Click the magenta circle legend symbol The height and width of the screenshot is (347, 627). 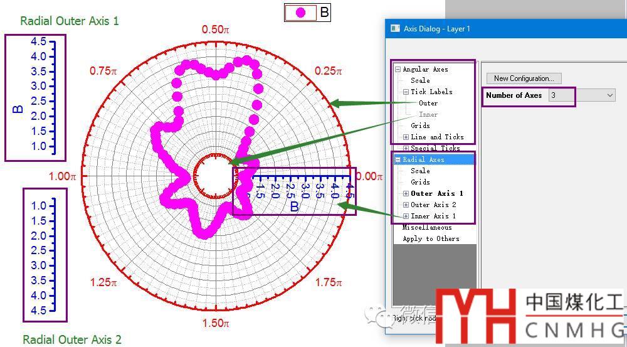[x=301, y=13]
